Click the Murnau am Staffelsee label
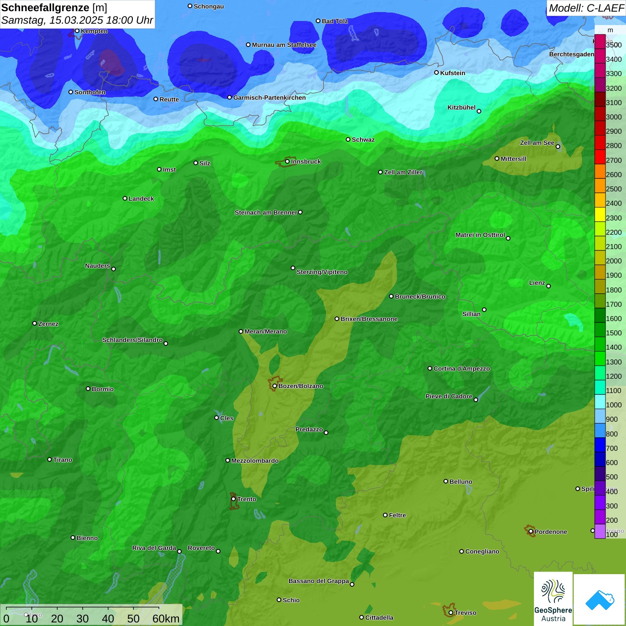 pyautogui.click(x=284, y=45)
